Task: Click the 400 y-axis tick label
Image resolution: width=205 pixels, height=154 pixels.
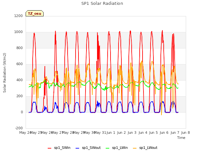Action: click(x=20, y=80)
